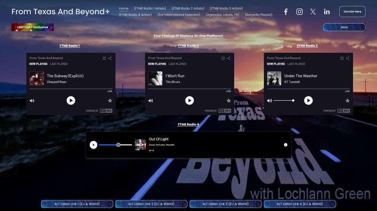The image size is (377, 211).
Task: Open the LinkedIn social icon
Action: pyautogui.click(x=326, y=12)
